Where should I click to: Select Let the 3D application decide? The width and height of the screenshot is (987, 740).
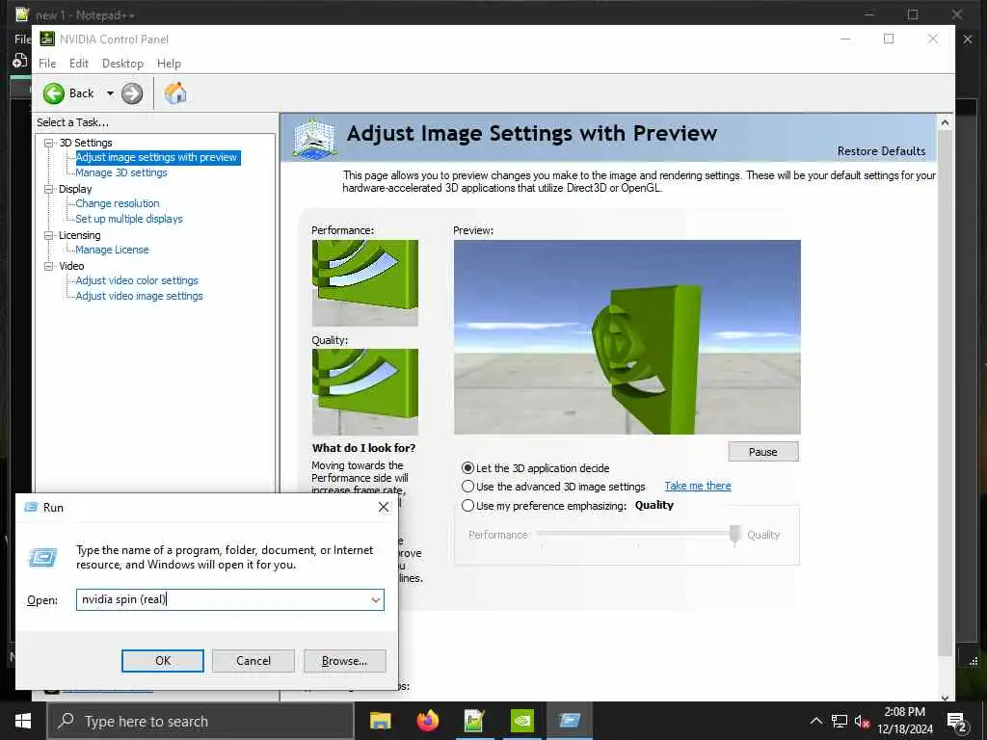point(467,468)
